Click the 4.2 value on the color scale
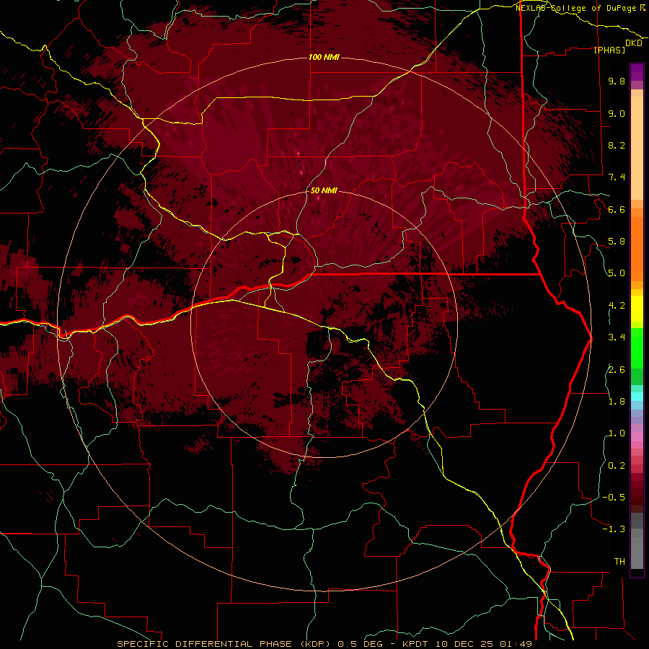Image resolution: width=649 pixels, height=649 pixels. [617, 306]
